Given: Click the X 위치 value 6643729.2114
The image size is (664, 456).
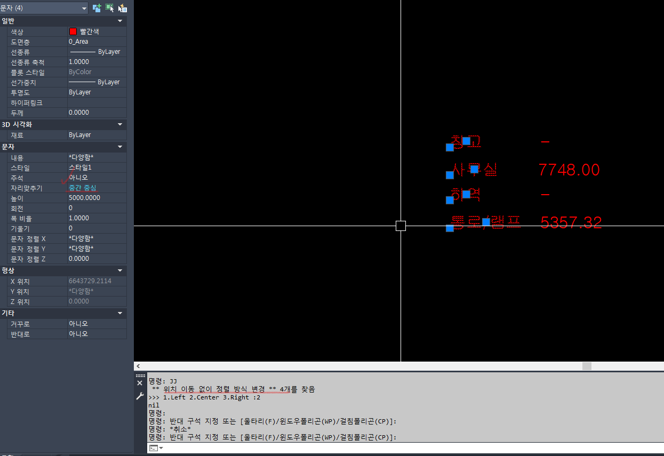Looking at the screenshot, I should point(97,281).
